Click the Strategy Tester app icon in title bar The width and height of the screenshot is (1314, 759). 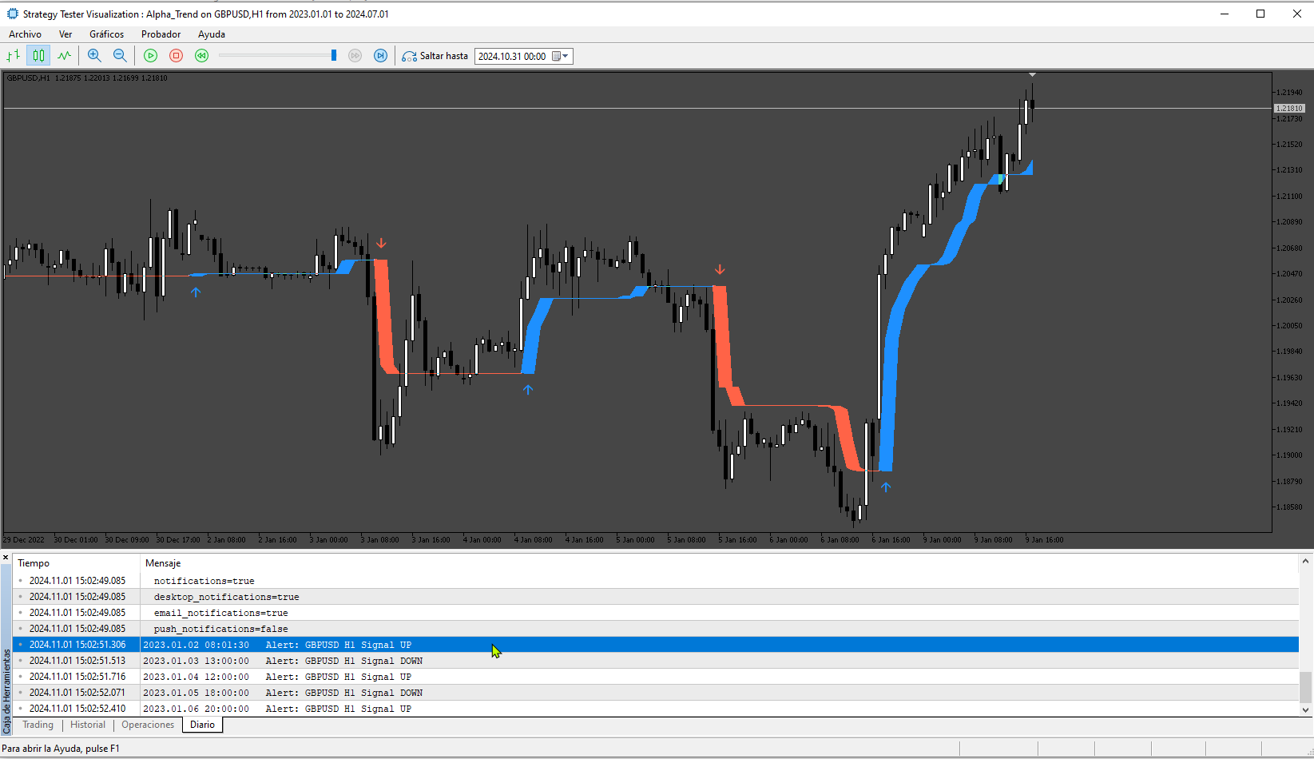[12, 14]
